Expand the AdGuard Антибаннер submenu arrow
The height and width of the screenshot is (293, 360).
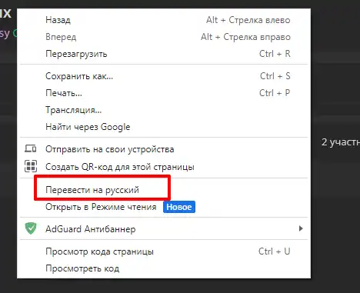coord(301,228)
